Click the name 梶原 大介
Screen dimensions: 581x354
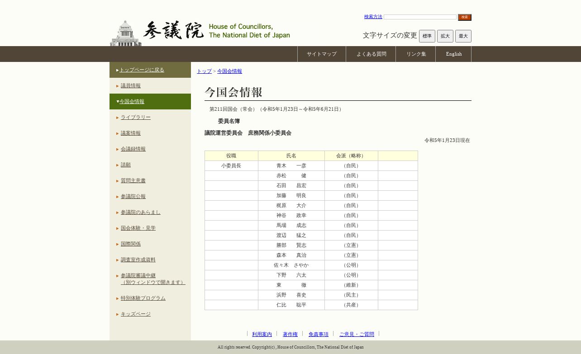(x=291, y=206)
